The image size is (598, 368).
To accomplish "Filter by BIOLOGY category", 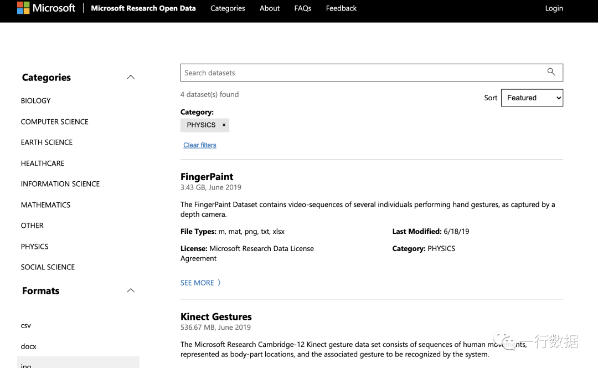I will [x=36, y=101].
